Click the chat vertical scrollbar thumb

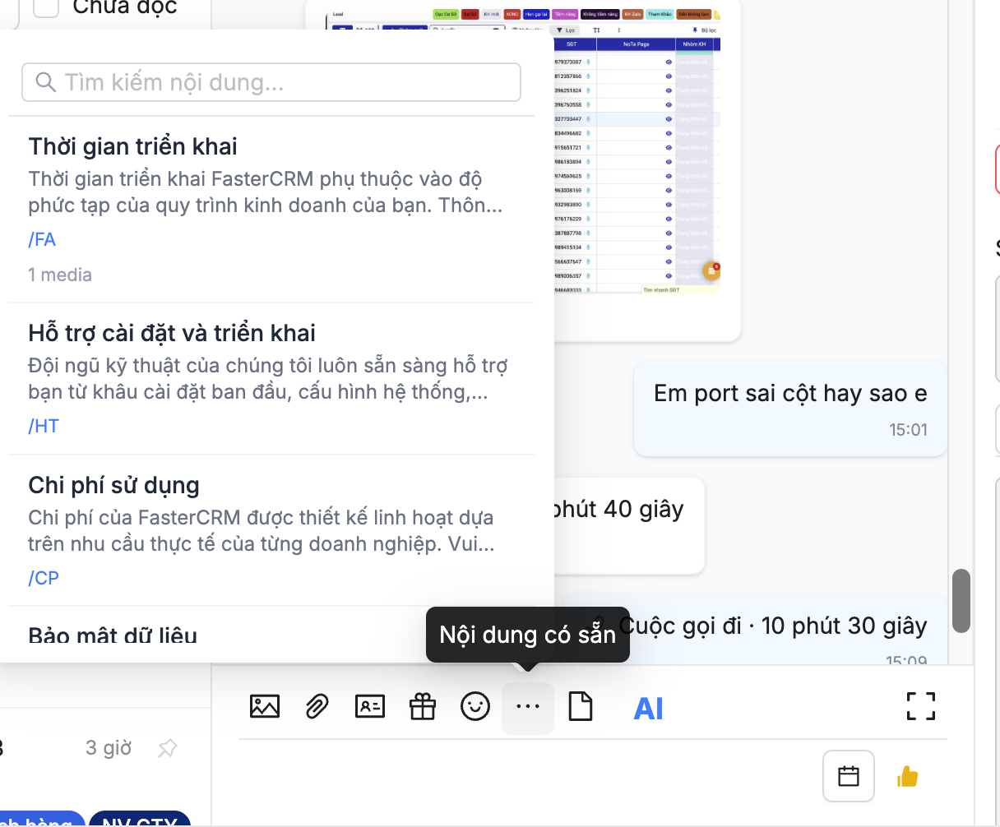[x=961, y=601]
